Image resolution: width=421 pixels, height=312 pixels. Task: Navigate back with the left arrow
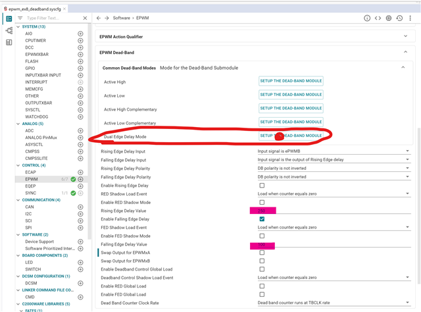[x=98, y=18]
